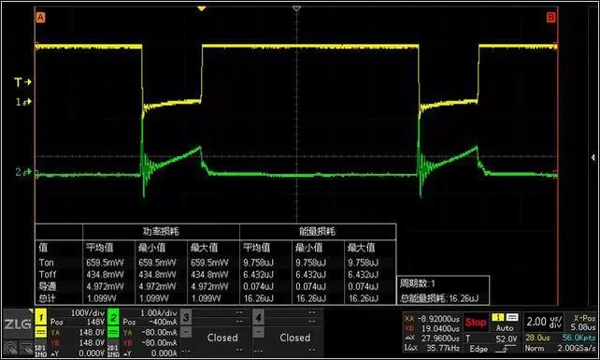This screenshot has width=600, height=360.
Task: Toggle green channel 2 button
Action: [113, 318]
